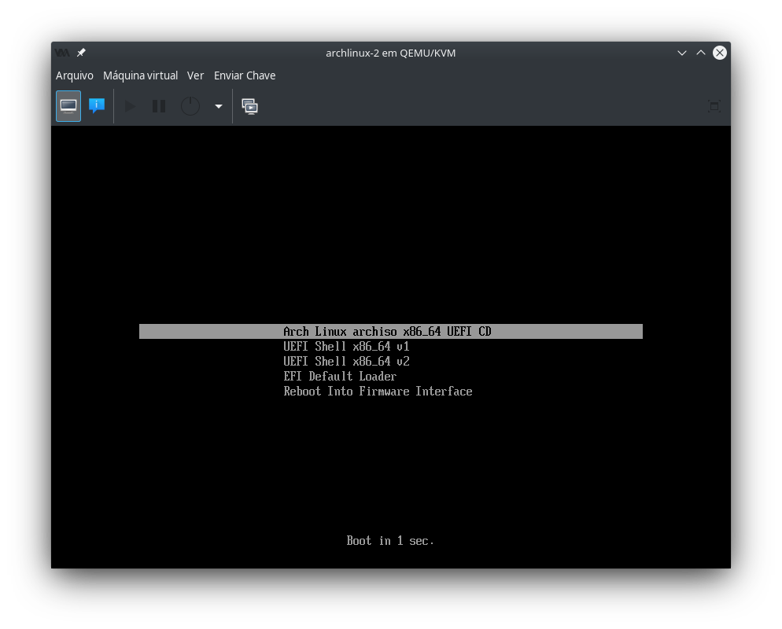The width and height of the screenshot is (782, 629).
Task: Pause the virtual machine
Action: tap(159, 106)
